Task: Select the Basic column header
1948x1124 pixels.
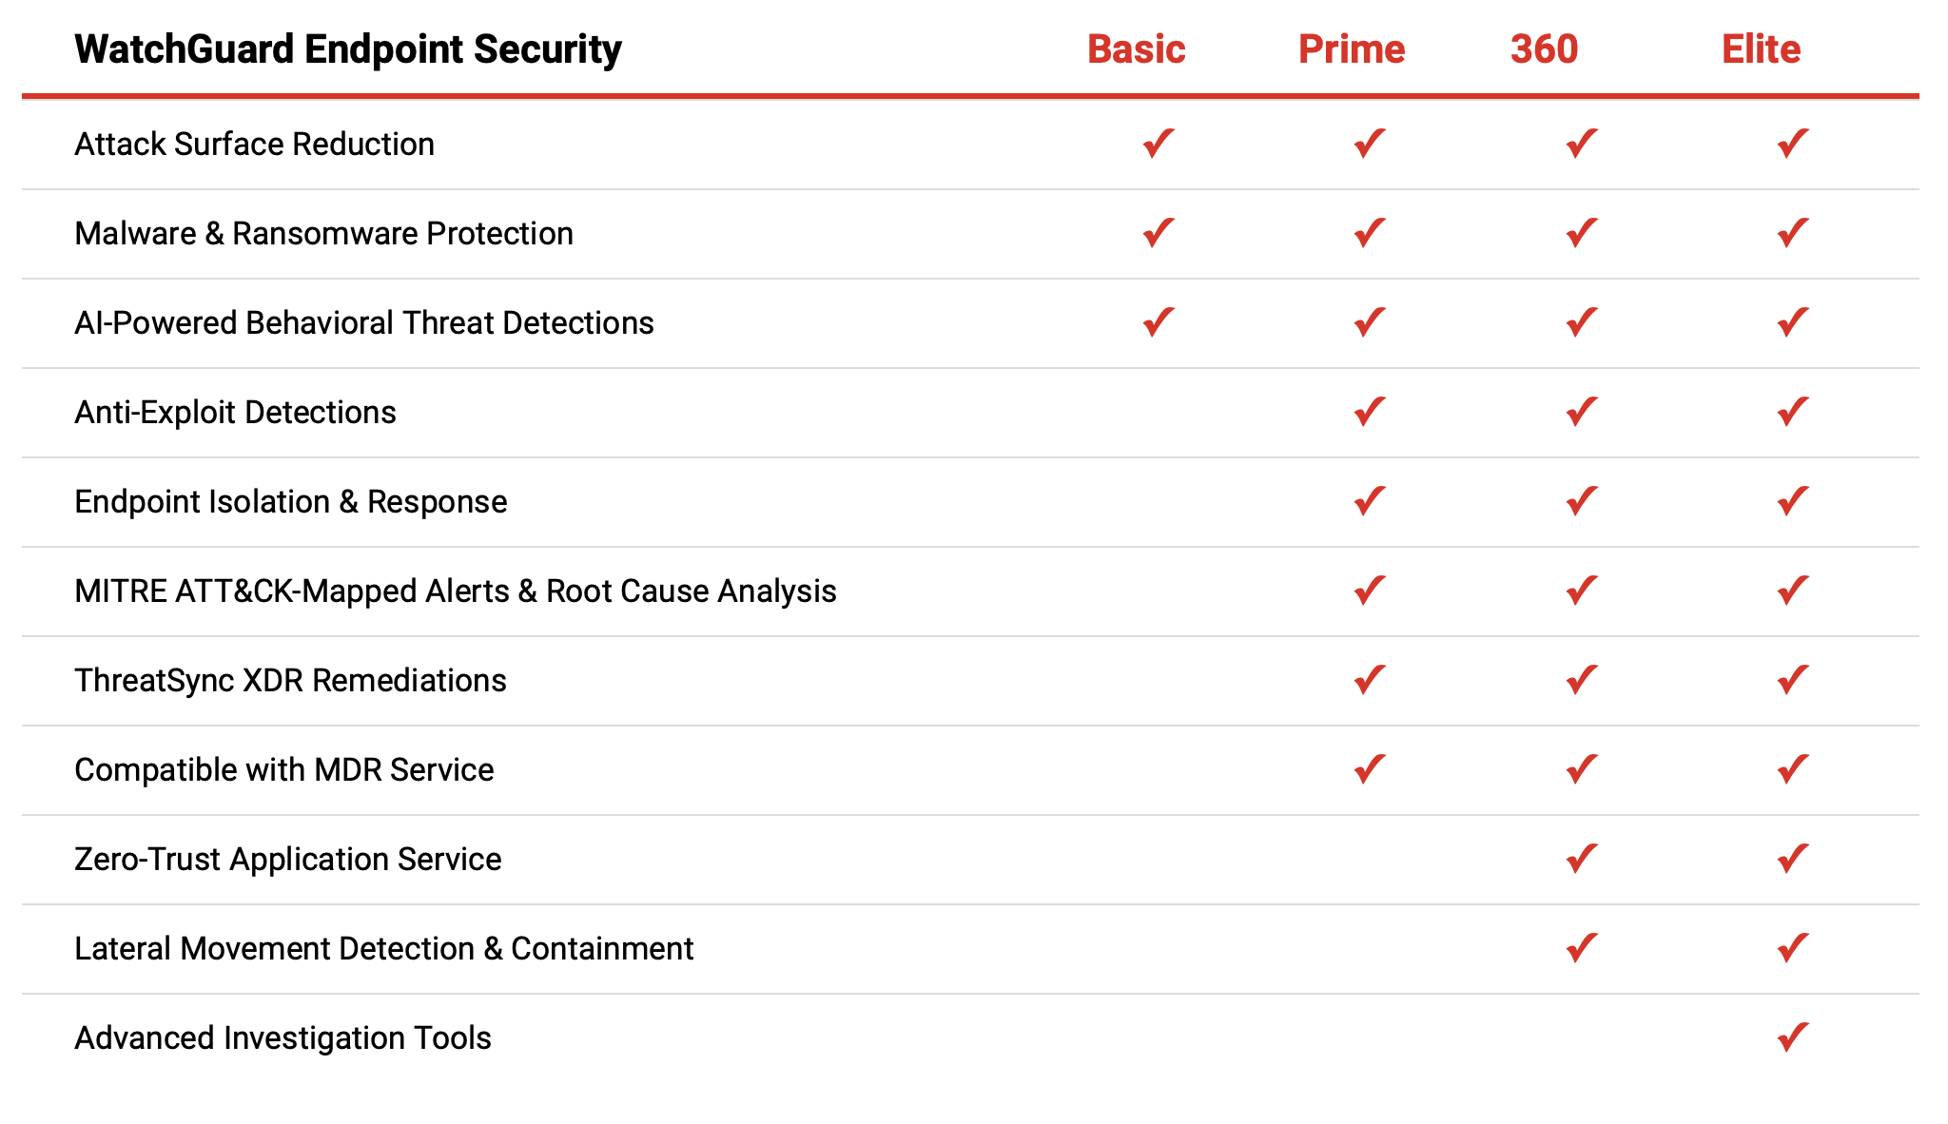Action: point(1137,49)
